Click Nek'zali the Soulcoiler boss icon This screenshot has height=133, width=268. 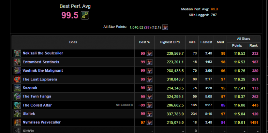click(17, 53)
